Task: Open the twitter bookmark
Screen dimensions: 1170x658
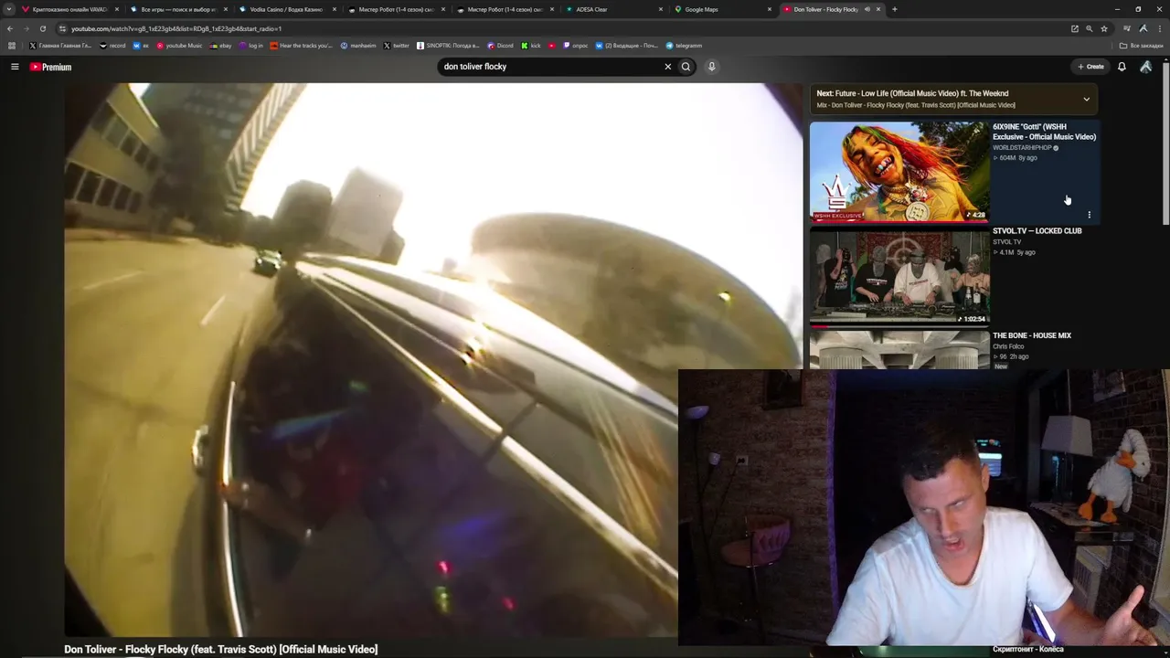Action: click(x=396, y=46)
